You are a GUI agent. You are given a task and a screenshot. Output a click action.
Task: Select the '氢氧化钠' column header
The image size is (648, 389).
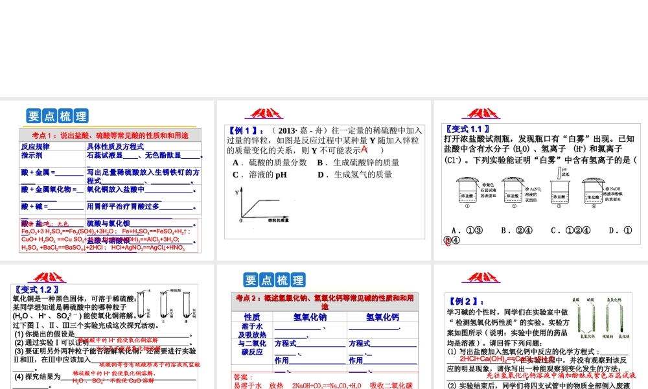pyautogui.click(x=310, y=317)
